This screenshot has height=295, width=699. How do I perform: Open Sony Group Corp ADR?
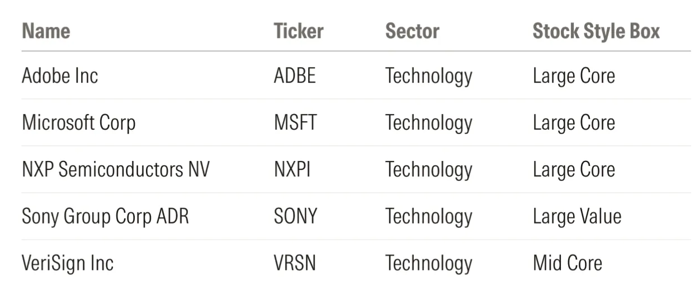pyautogui.click(x=105, y=216)
